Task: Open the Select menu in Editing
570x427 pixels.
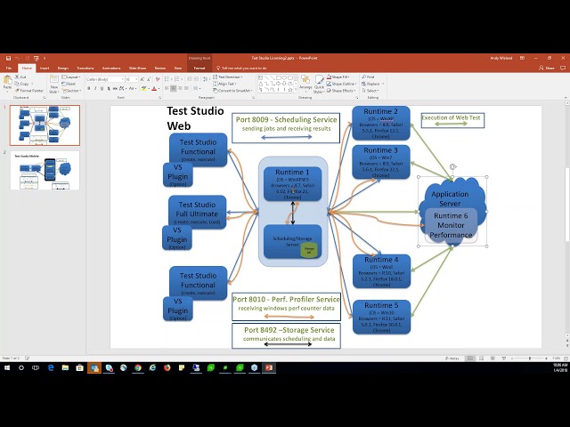Action: coord(370,91)
